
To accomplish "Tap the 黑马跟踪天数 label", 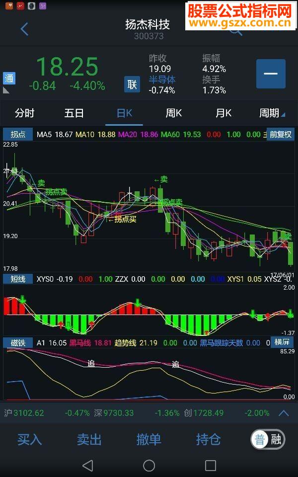I will click(x=222, y=343).
